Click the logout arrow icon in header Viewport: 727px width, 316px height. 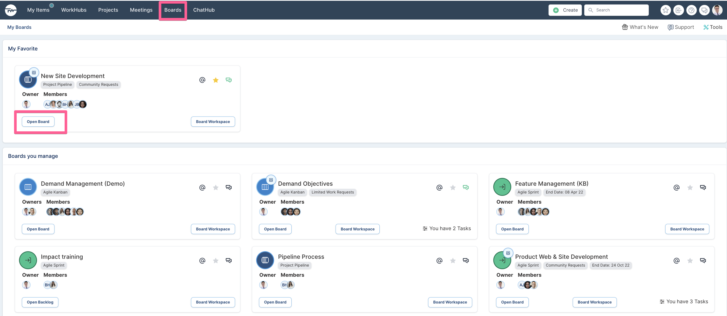tap(679, 10)
